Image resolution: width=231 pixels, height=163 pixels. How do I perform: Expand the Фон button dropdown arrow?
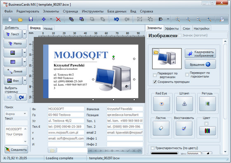coord(25,80)
